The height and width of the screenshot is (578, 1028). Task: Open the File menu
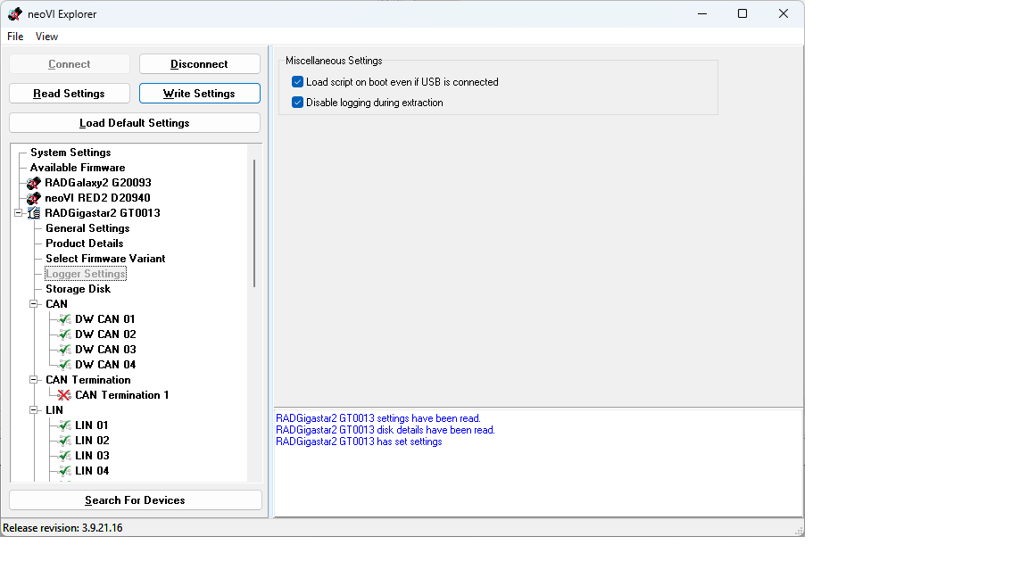tap(15, 37)
